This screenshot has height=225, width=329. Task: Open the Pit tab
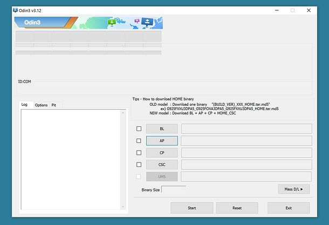54,105
